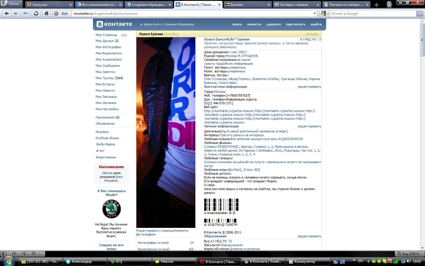The image size is (425, 266).
Task: Toggle the Opera panels button at bottom left
Action: coord(4,254)
